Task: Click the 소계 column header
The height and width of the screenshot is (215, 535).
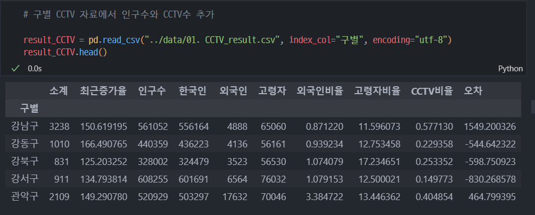Action: 59,91
